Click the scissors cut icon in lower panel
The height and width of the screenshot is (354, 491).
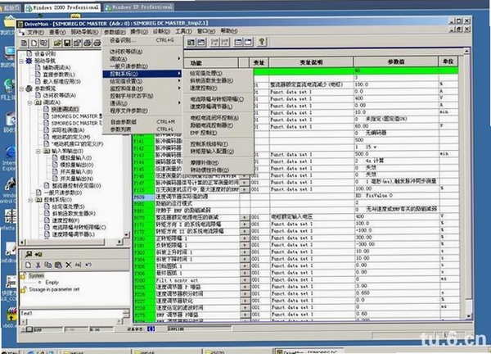[x=38, y=265]
